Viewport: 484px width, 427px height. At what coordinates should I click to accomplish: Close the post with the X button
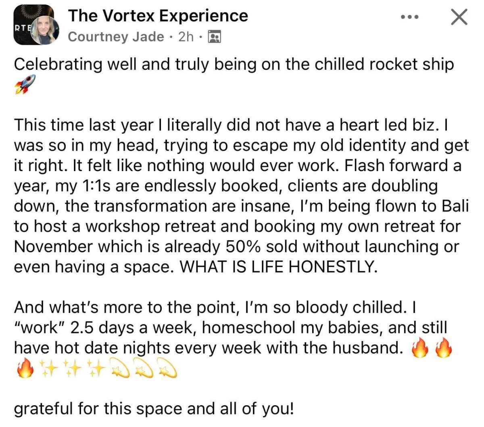[459, 17]
